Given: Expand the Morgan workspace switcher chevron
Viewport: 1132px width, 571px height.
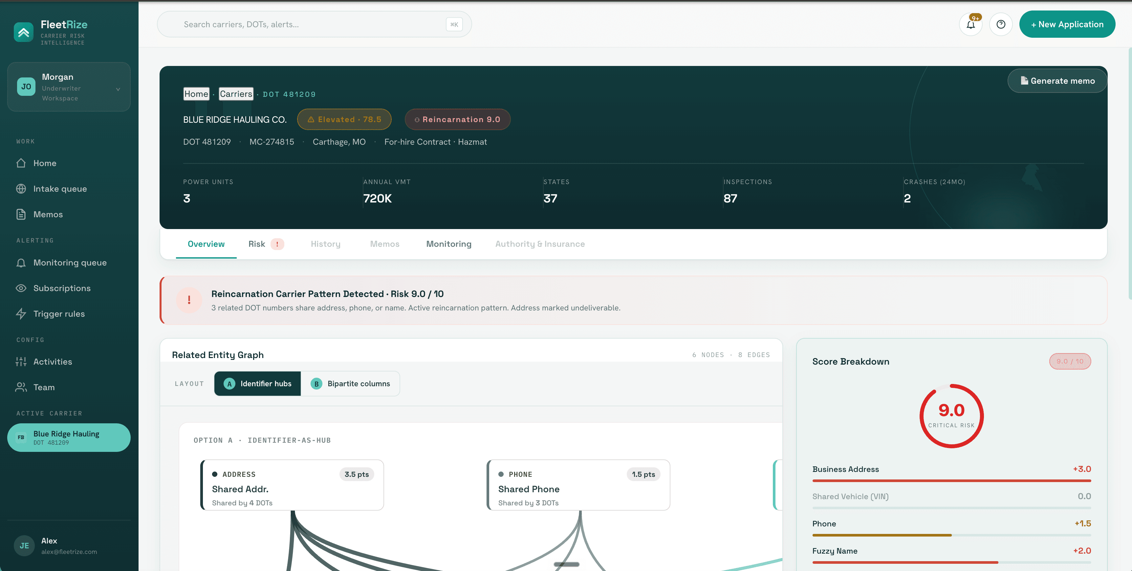Looking at the screenshot, I should click(x=118, y=89).
